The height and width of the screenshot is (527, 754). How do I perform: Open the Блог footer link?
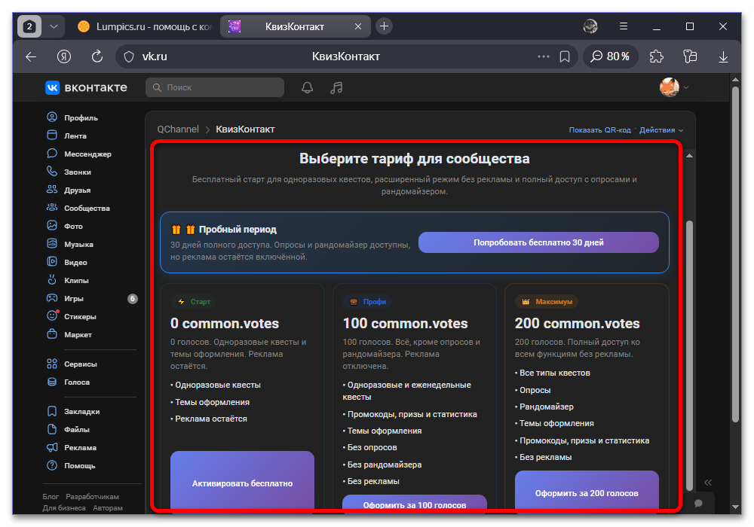point(51,497)
